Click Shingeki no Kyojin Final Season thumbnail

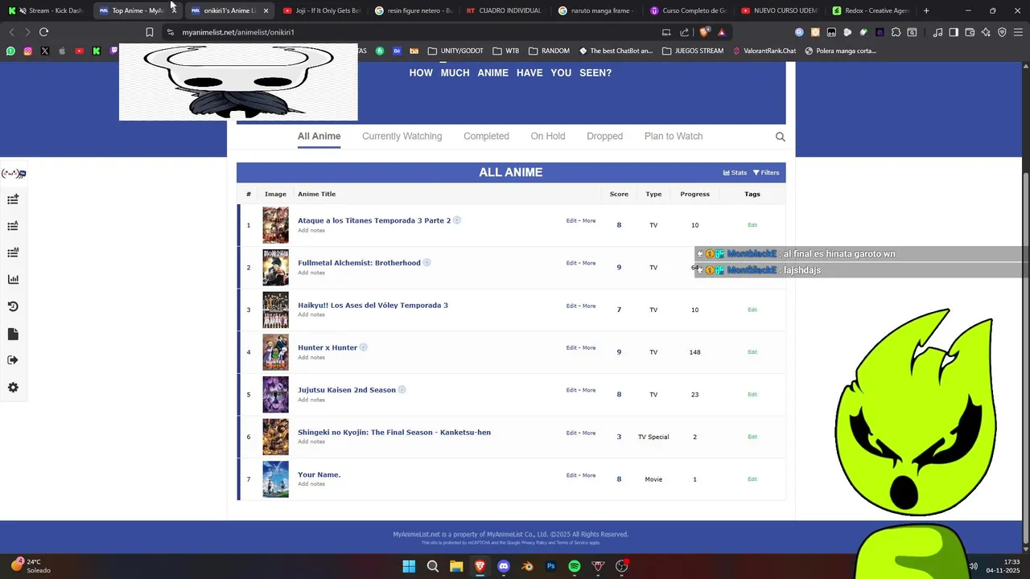[x=275, y=437]
